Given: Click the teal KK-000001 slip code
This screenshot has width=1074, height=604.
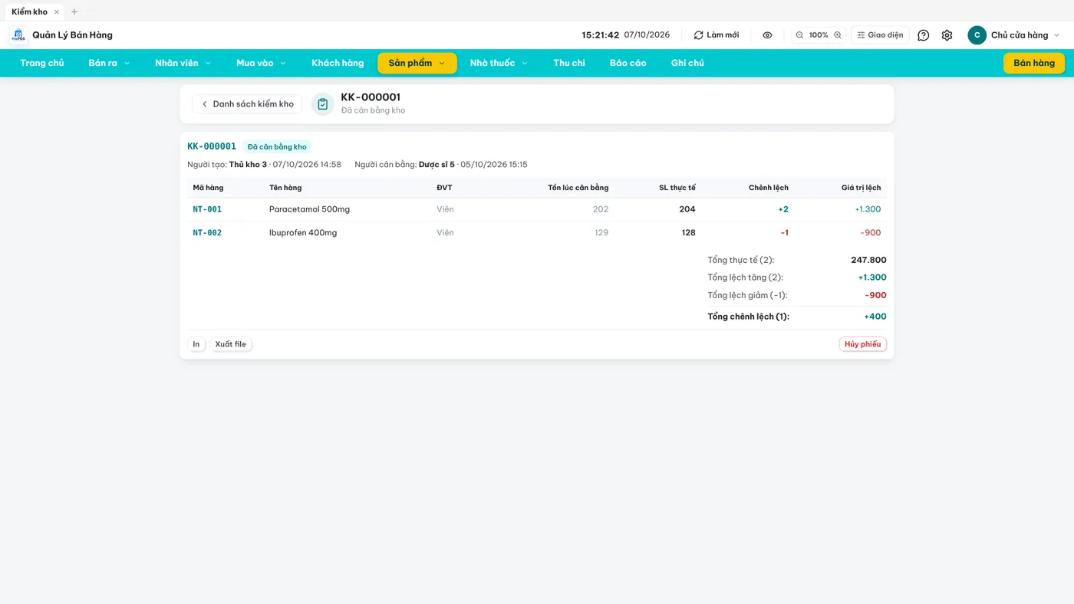Looking at the screenshot, I should [212, 146].
